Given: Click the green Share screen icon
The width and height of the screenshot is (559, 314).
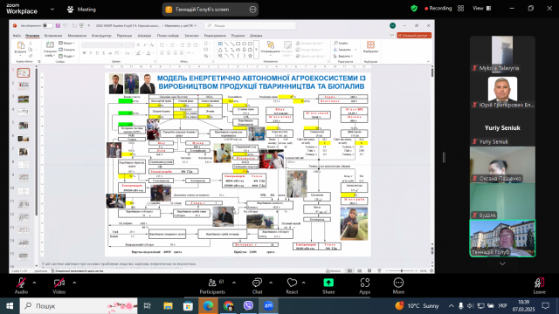Looking at the screenshot, I should (328, 283).
